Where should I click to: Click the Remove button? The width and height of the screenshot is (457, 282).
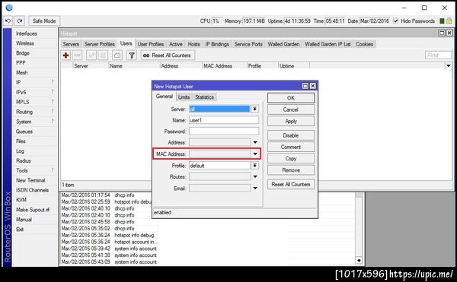(x=291, y=170)
